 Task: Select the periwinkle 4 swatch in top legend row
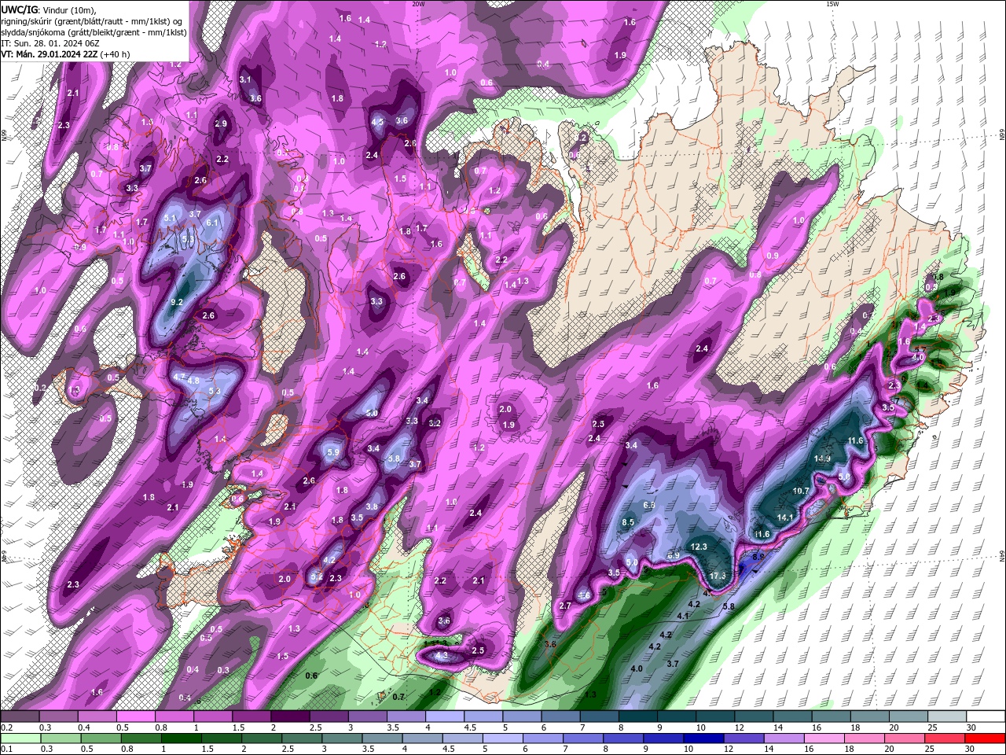(x=445, y=716)
